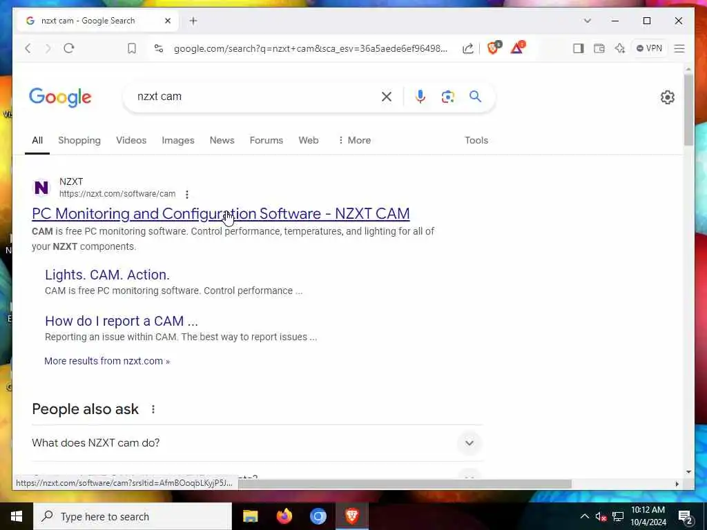Close the nzxt cam Google Search tab
This screenshot has width=707, height=530.
(168, 21)
